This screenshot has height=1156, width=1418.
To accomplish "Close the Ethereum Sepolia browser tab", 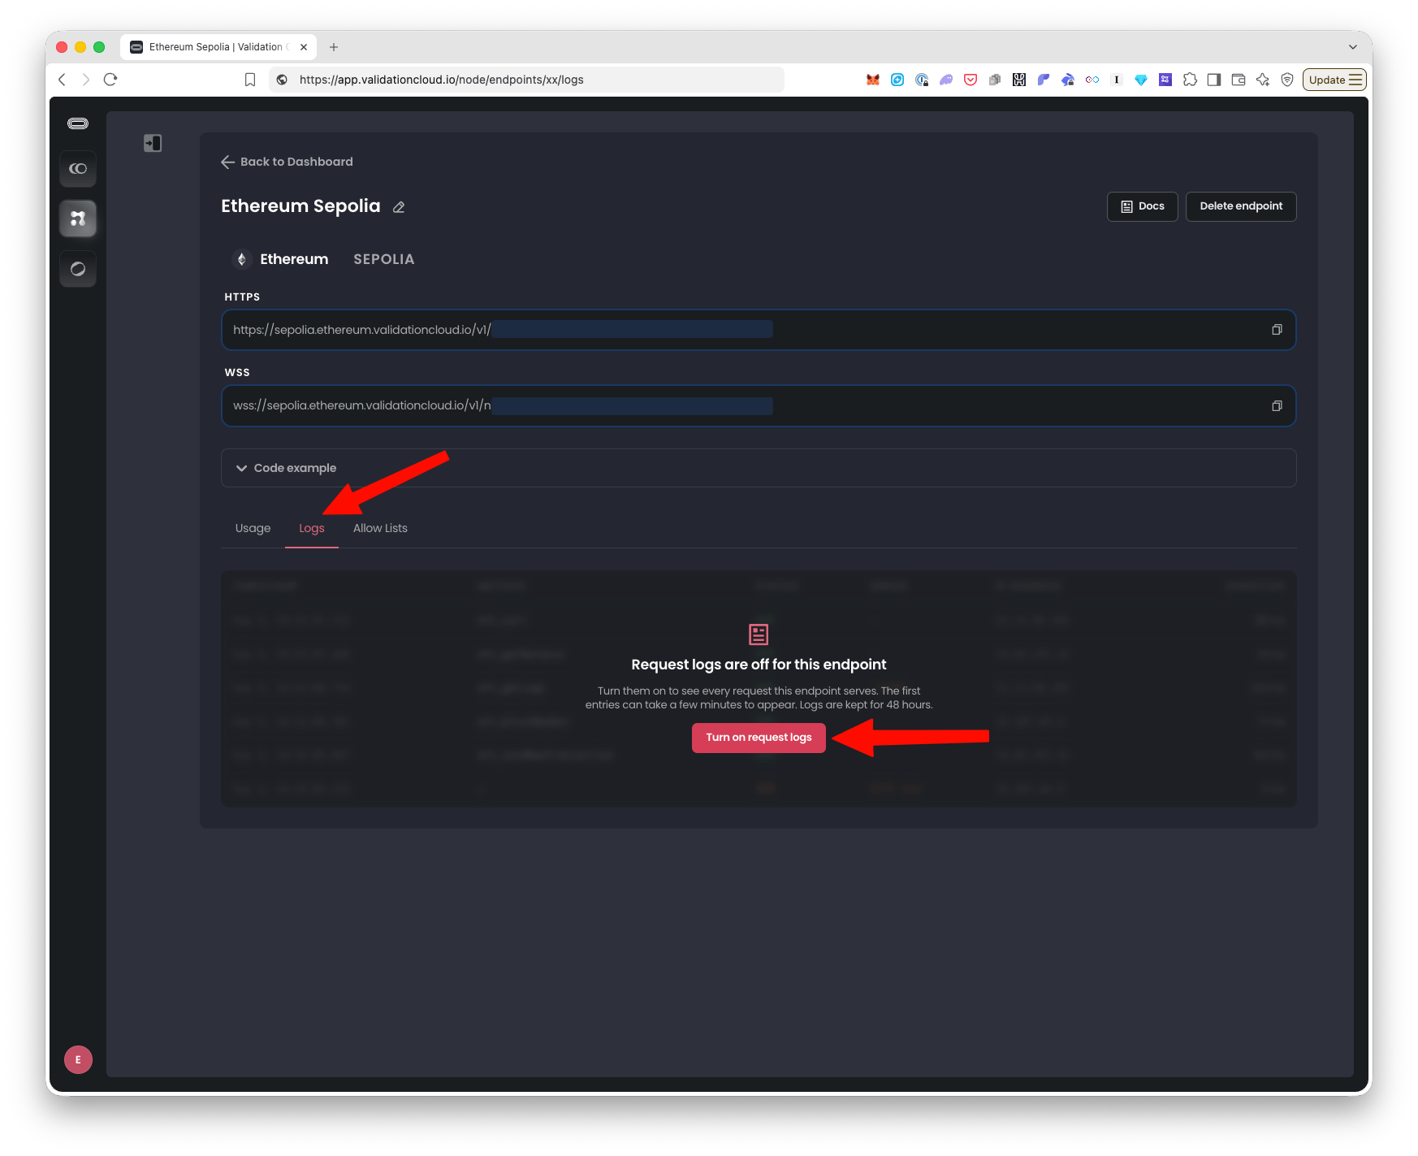I will 304,47.
